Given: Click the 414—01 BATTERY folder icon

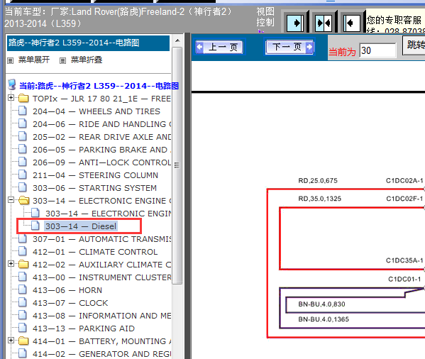Looking at the screenshot, I should 23,341.
